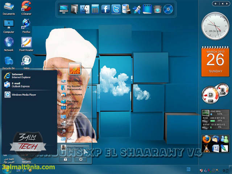Open Control Panel in the Start menu
Viewport: 232px width, 174px height.
click(x=72, y=117)
